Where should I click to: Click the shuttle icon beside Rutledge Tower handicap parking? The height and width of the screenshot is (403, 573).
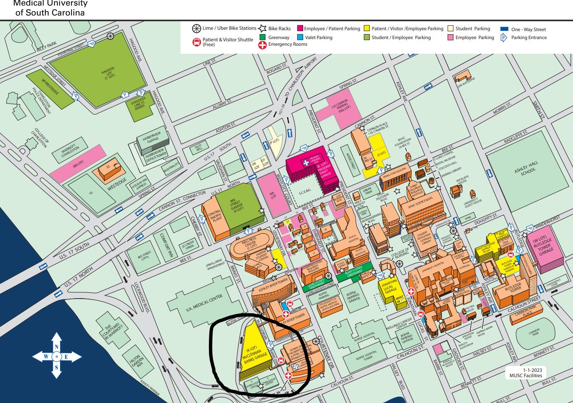[x=511, y=255]
